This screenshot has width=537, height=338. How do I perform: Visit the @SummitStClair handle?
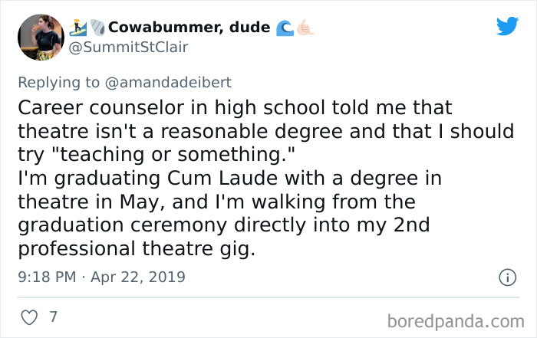tap(130, 48)
